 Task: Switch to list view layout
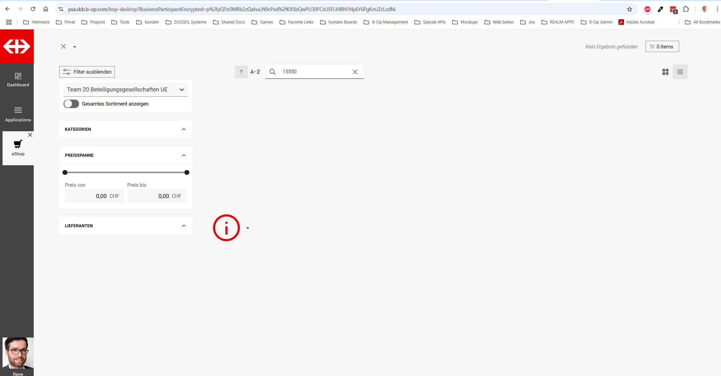[x=680, y=72]
